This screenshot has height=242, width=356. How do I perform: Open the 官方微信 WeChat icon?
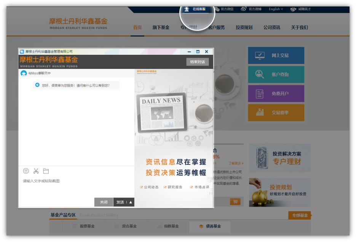(x=217, y=9)
